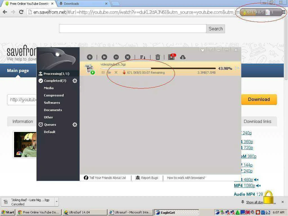Click the 6:07 AM system clock
This screenshot has width=288, height=216.
(x=278, y=212)
